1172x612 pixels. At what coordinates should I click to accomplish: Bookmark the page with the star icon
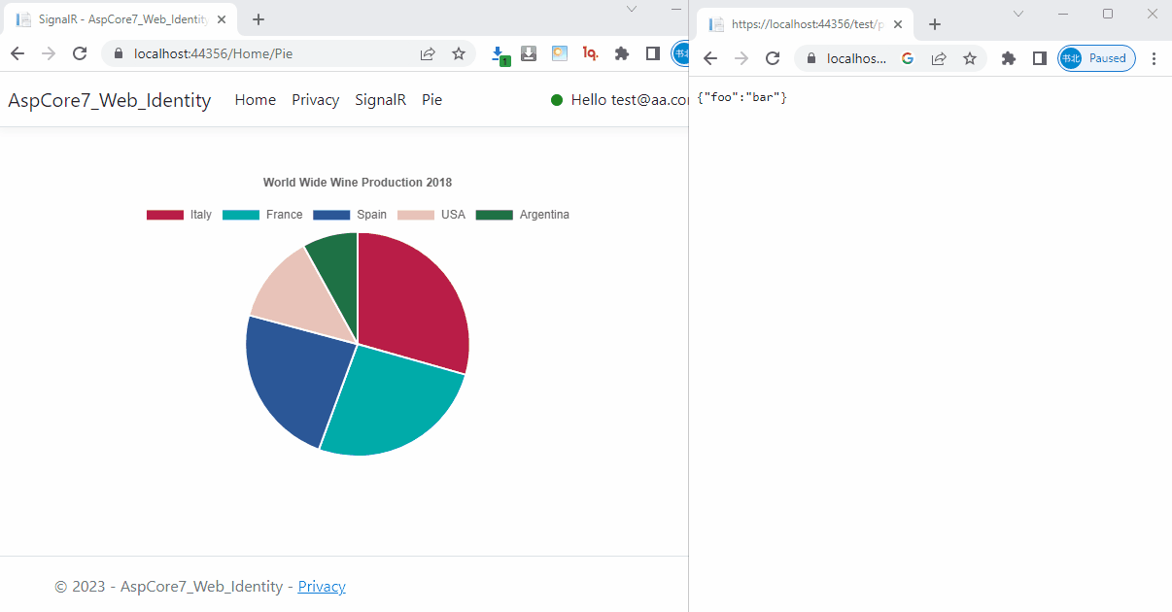click(x=458, y=55)
